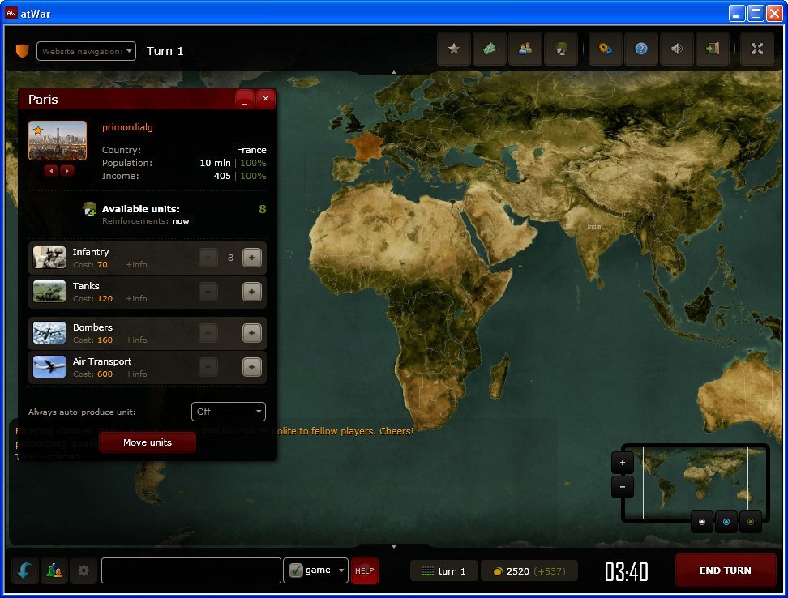Click highlighted France on the map
Screen dimensions: 788x598
(x=367, y=146)
